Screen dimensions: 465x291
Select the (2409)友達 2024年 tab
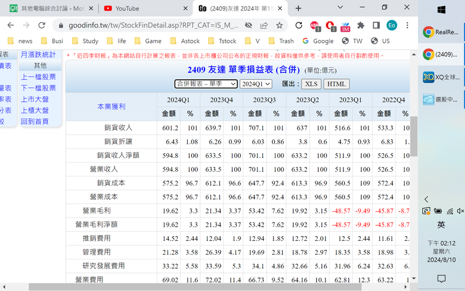pos(240,8)
